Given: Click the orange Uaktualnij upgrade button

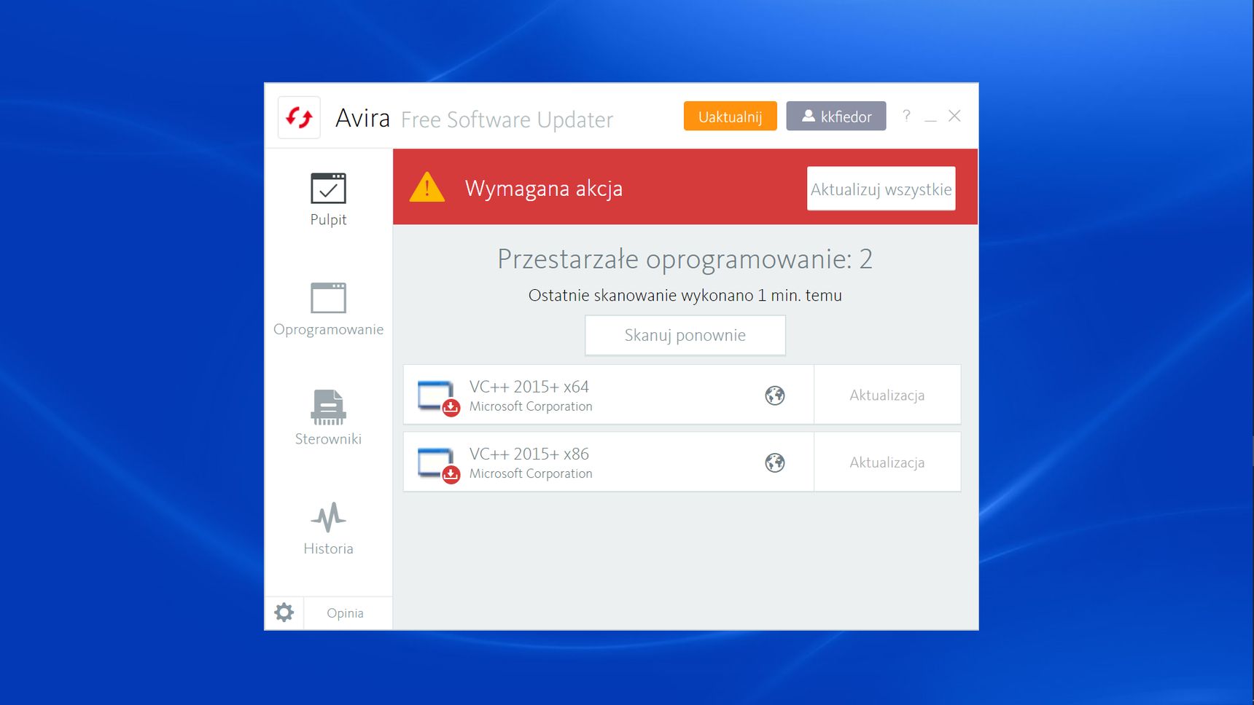Looking at the screenshot, I should [x=730, y=117].
